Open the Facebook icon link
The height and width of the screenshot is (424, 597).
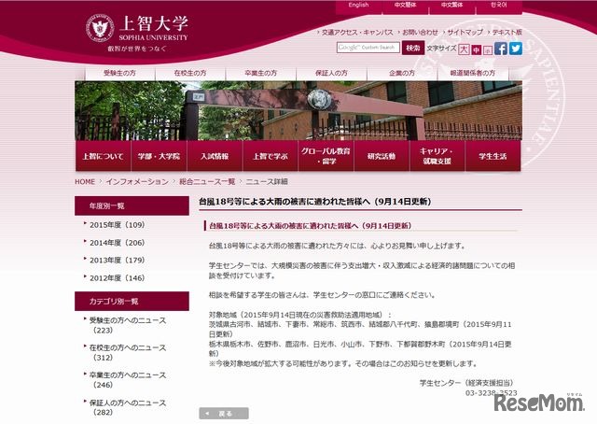point(501,49)
